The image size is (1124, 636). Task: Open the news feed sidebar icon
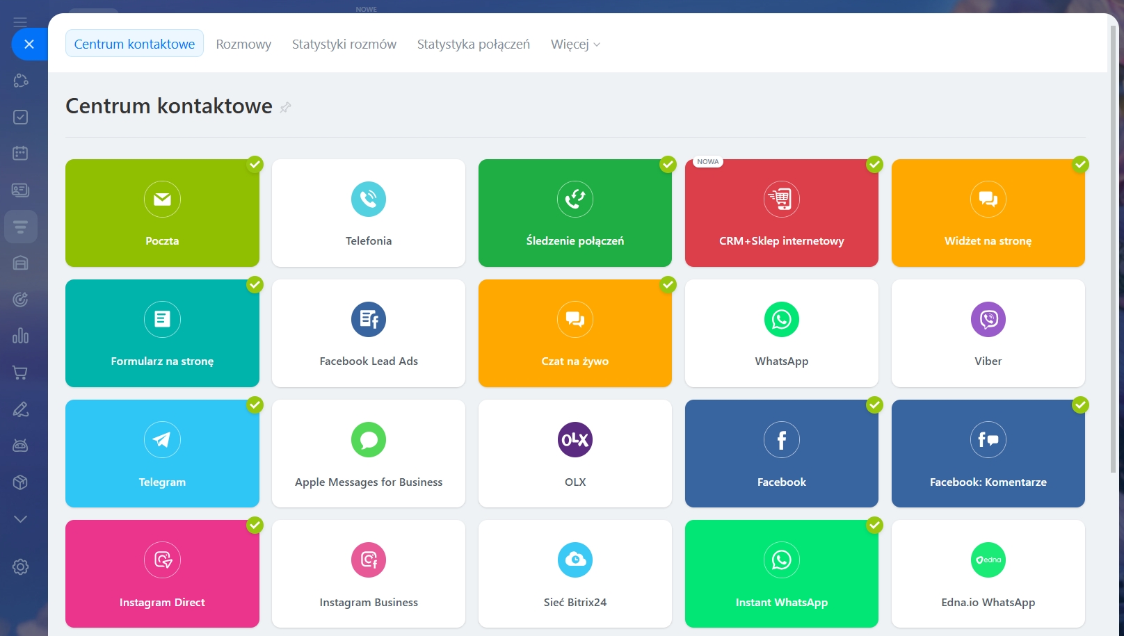pyautogui.click(x=20, y=190)
